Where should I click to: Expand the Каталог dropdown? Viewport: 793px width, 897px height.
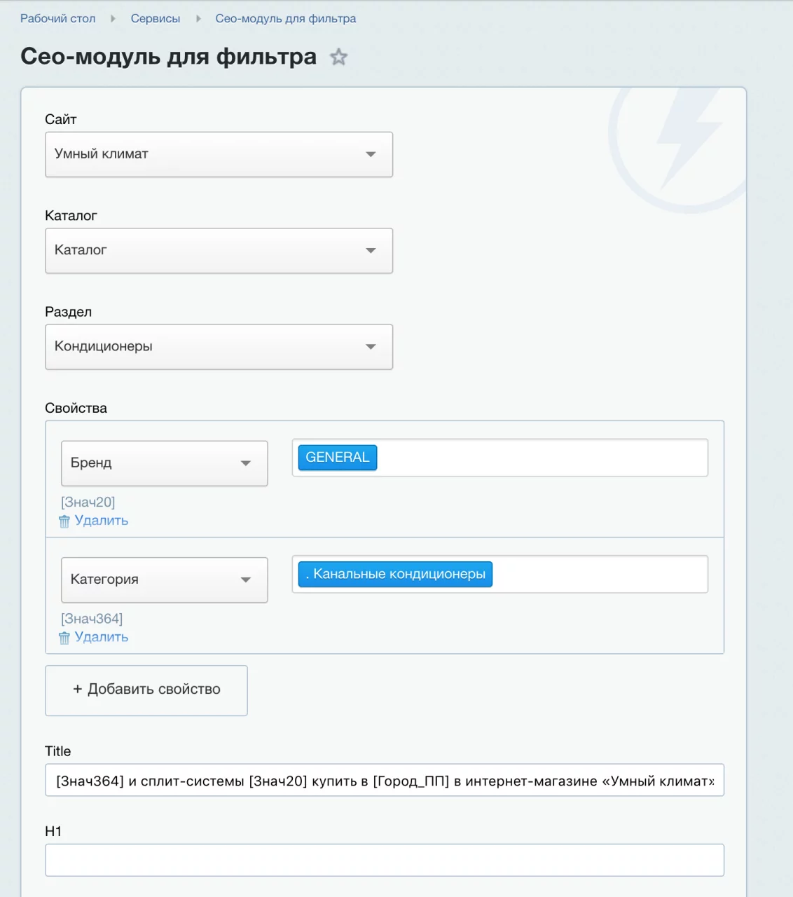(219, 251)
